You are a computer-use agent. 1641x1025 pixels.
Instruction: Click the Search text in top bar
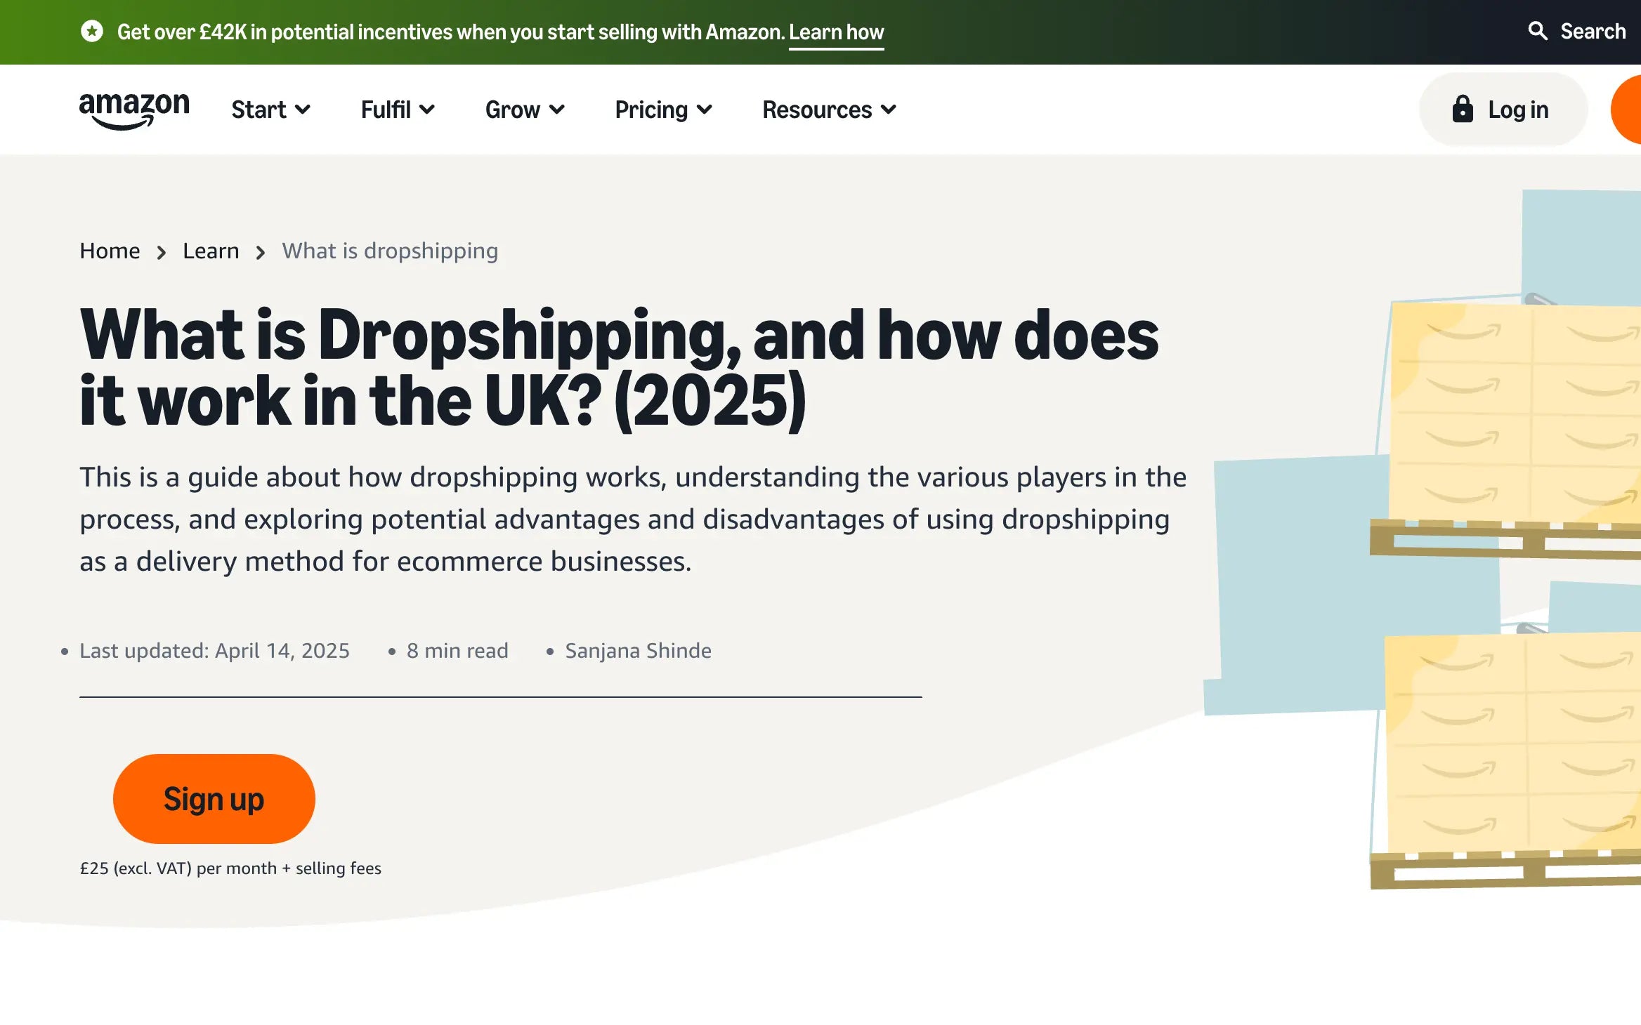(x=1593, y=31)
